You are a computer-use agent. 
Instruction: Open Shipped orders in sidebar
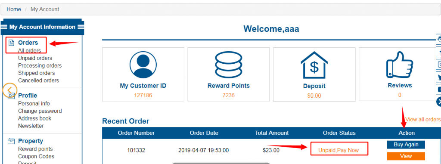[37, 73]
